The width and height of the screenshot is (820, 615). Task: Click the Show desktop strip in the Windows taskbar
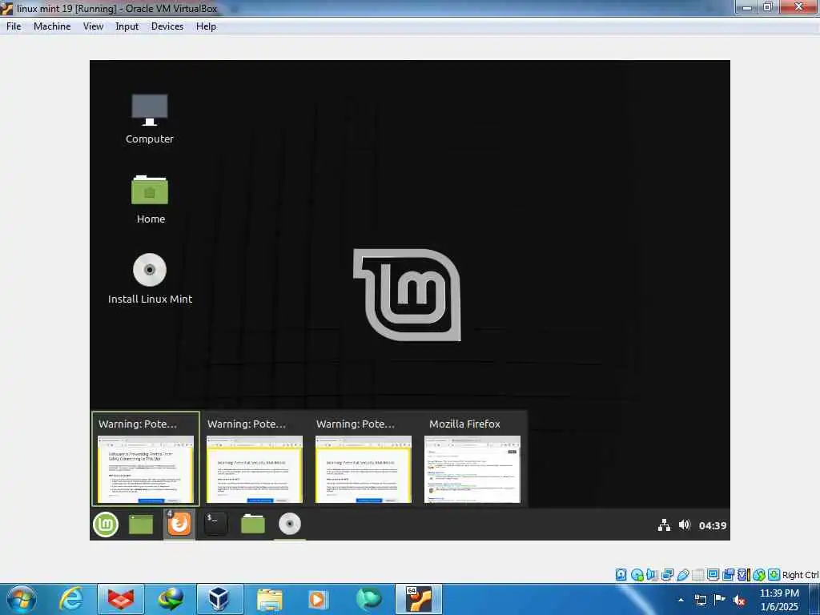[x=814, y=600]
